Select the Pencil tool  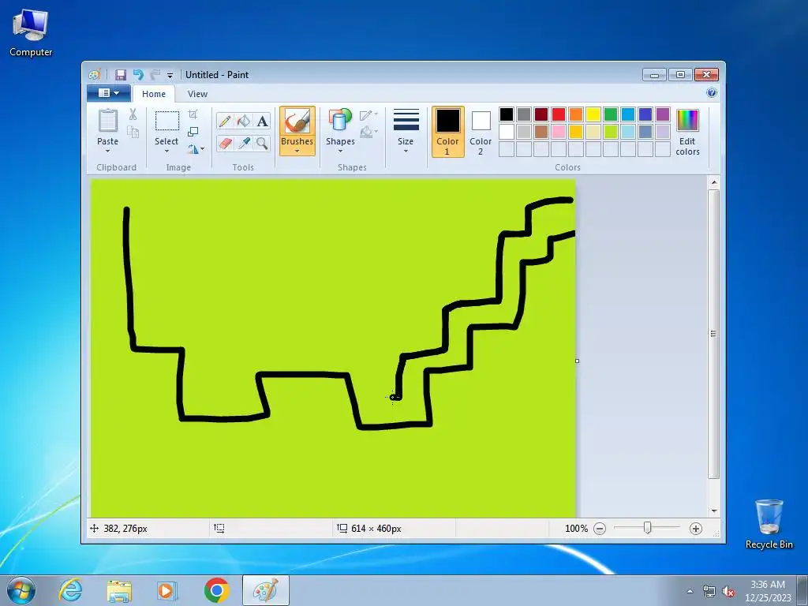225,121
